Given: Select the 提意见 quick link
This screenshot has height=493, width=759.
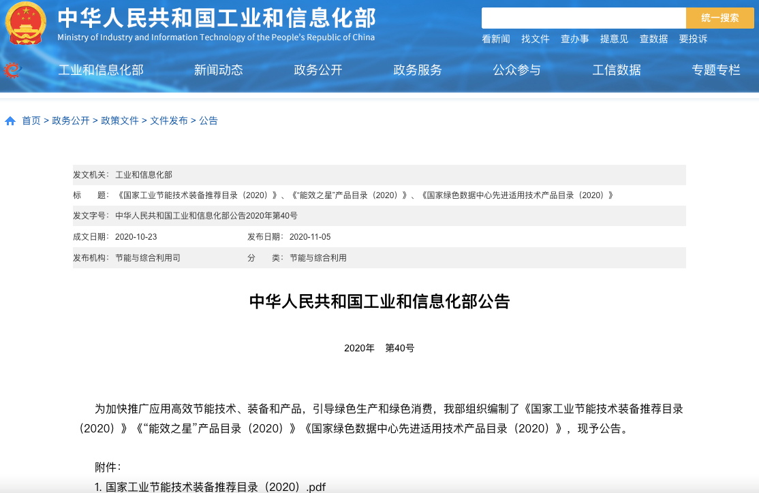Looking at the screenshot, I should [614, 39].
